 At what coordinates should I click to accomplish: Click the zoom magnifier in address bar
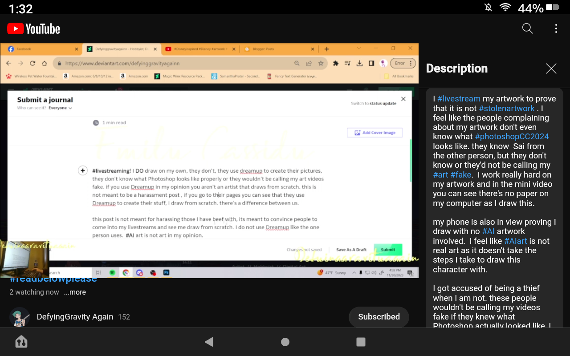(297, 63)
